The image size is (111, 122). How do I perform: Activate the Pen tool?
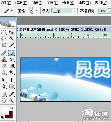click(x=4, y=86)
